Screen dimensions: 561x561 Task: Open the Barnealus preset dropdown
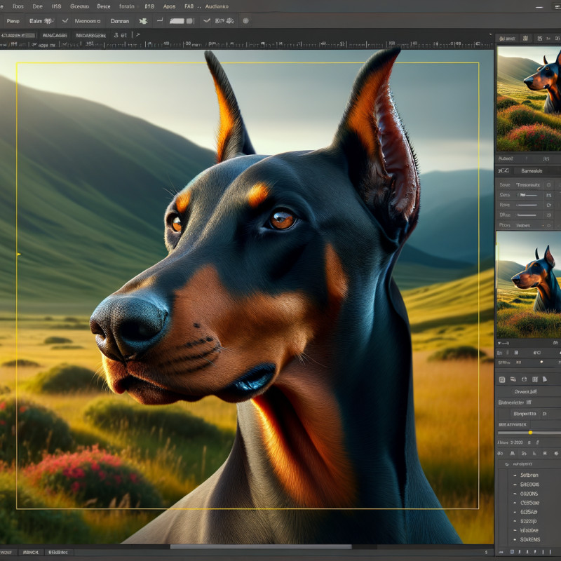(532, 170)
